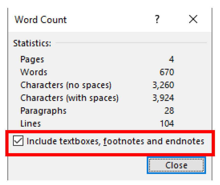This screenshot has height=185, width=220.
Task: Toggle the Include textboxes, footnotes and endnotes checkbox
Action: [x=18, y=141]
